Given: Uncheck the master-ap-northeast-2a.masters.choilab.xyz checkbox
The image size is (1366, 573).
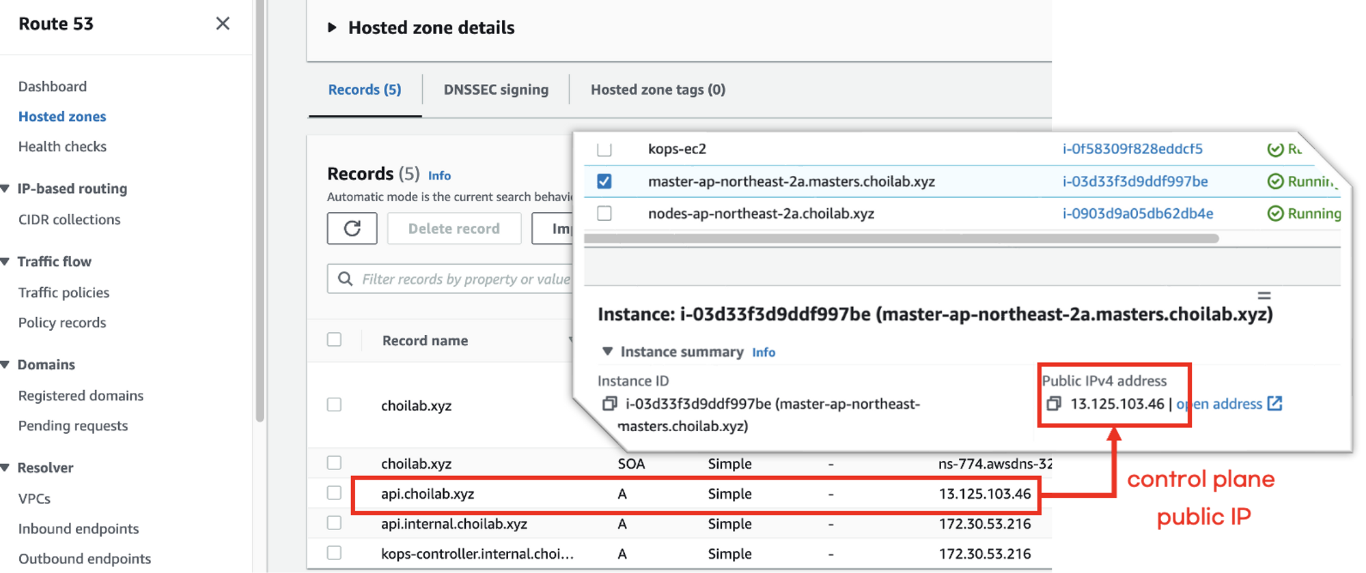Looking at the screenshot, I should pos(604,181).
